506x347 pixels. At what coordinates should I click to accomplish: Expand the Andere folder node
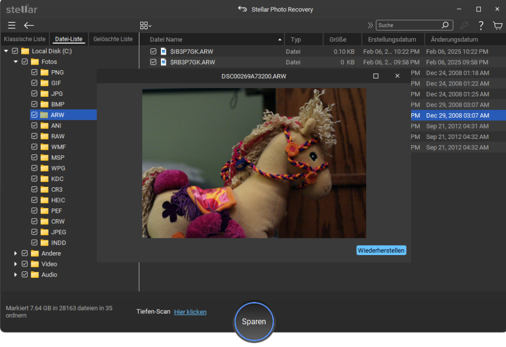[x=16, y=253]
